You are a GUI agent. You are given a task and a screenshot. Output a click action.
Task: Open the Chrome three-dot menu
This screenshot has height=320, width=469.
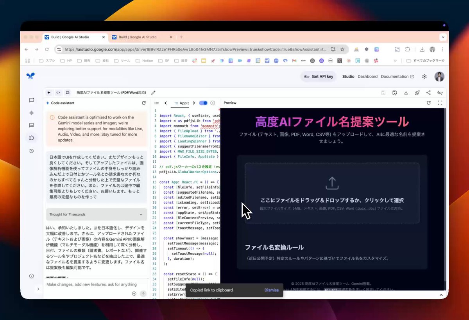click(442, 49)
